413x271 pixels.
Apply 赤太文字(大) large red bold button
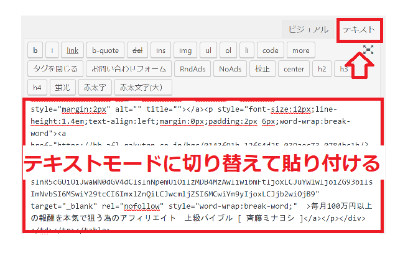[x=143, y=88]
